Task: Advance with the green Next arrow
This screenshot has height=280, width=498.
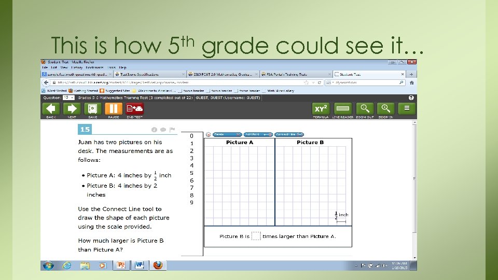Action: (72, 109)
